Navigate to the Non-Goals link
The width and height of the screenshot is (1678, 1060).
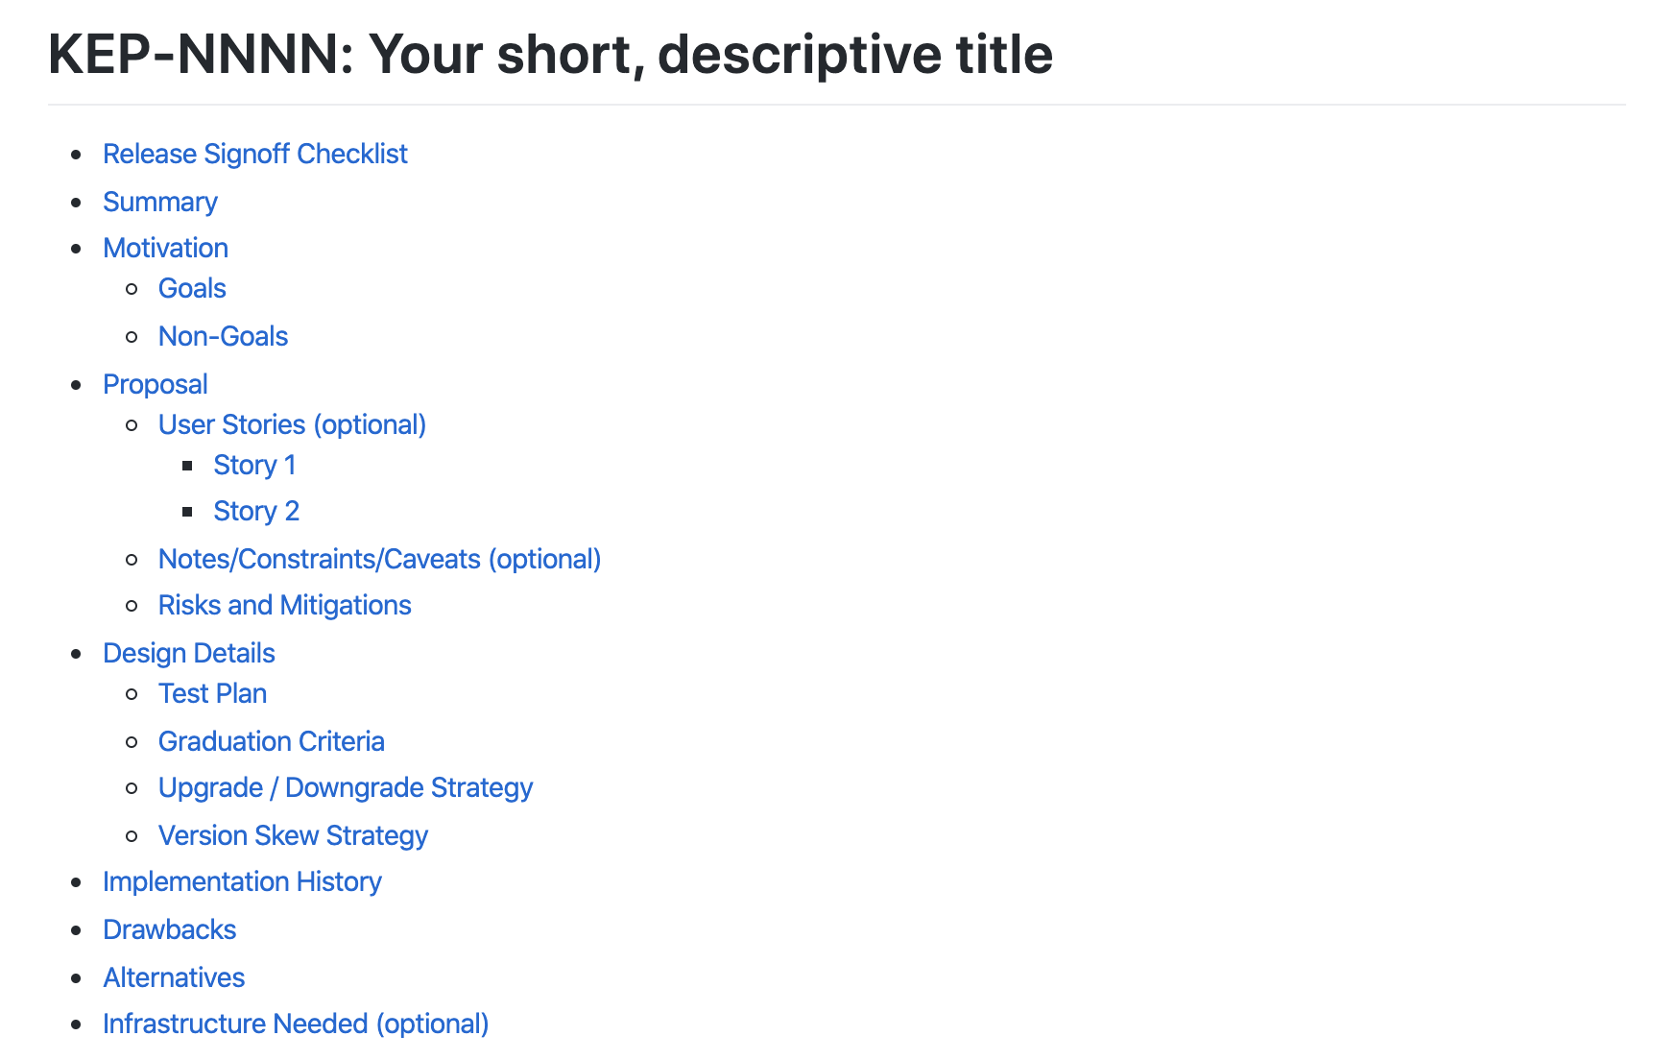(x=223, y=336)
